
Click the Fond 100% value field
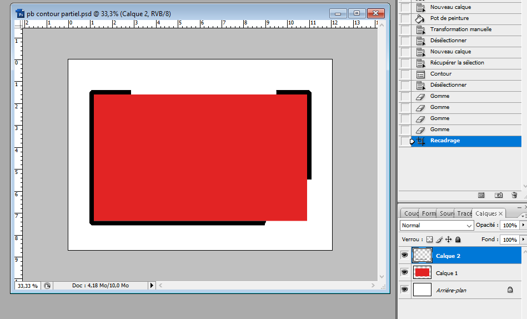pyautogui.click(x=510, y=240)
